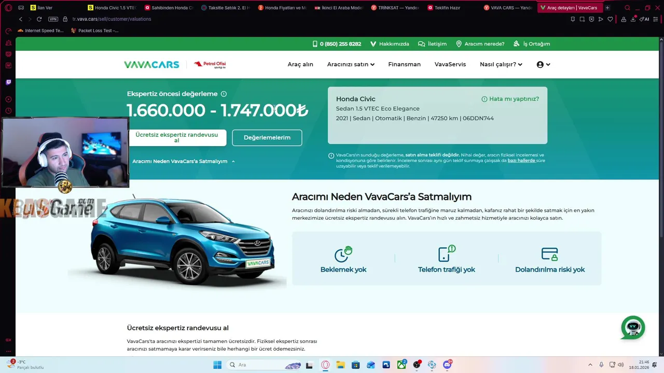Open the Player icon in sidebar
The width and height of the screenshot is (664, 373).
coord(8,99)
